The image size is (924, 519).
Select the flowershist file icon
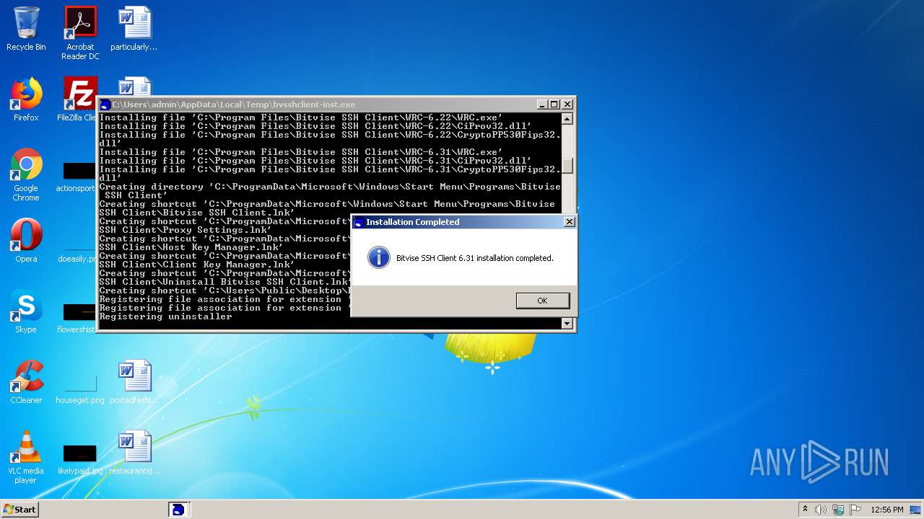(x=79, y=312)
